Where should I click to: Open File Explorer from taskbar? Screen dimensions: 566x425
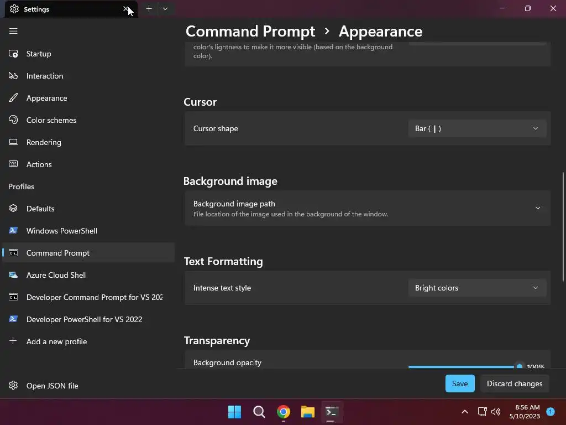tap(308, 412)
